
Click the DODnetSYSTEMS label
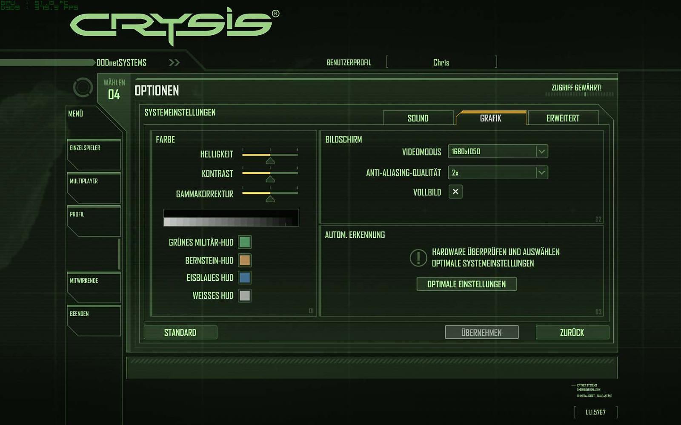[121, 62]
